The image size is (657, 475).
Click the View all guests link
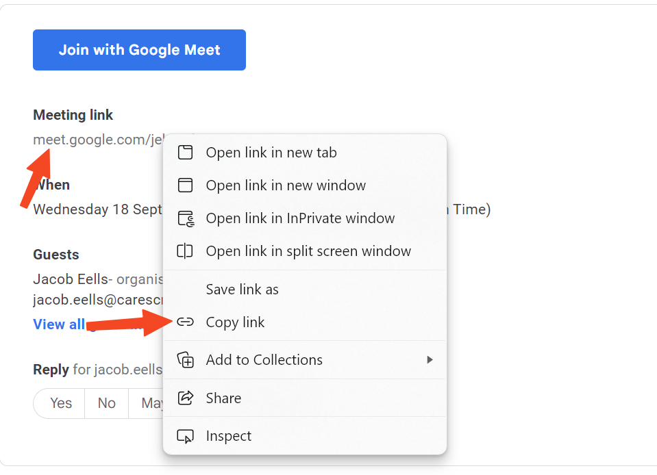pyautogui.click(x=59, y=324)
